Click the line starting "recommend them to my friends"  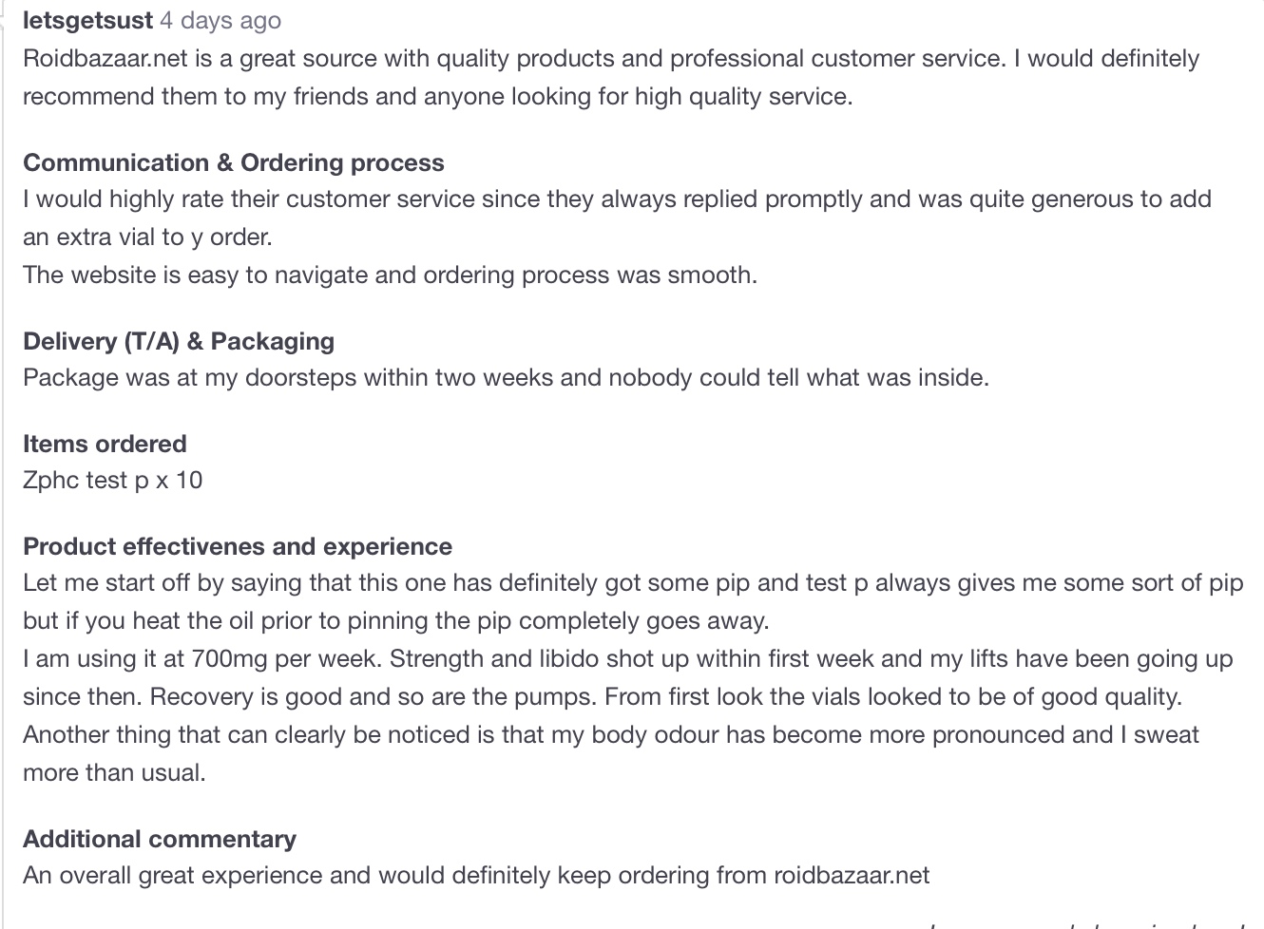tap(437, 96)
